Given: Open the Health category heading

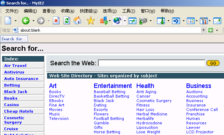Looking at the screenshot, I should pos(145,86).
